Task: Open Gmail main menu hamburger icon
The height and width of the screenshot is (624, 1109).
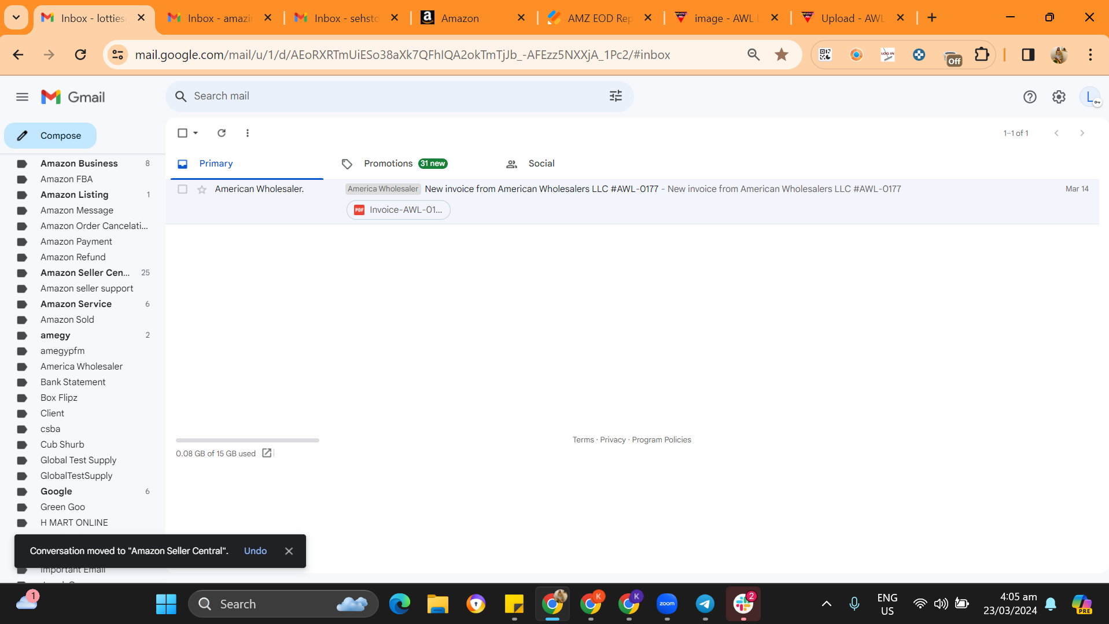Action: (x=22, y=97)
